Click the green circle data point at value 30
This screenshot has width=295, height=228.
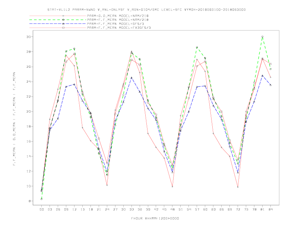click(x=263, y=37)
